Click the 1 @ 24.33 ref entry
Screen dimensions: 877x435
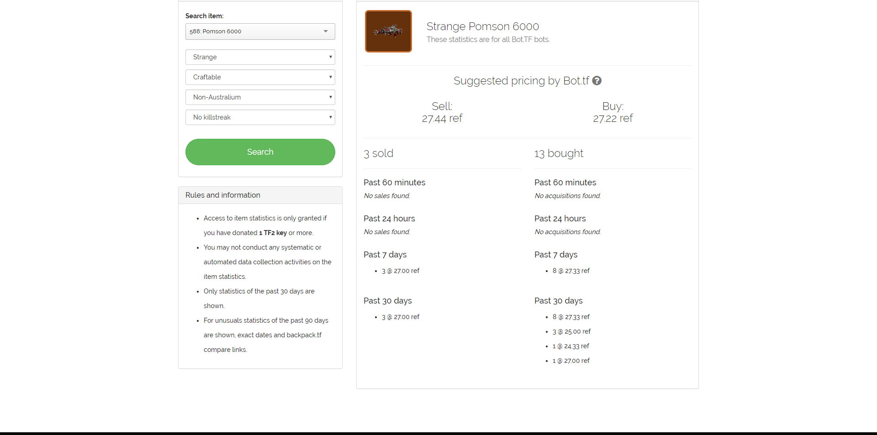[571, 346]
